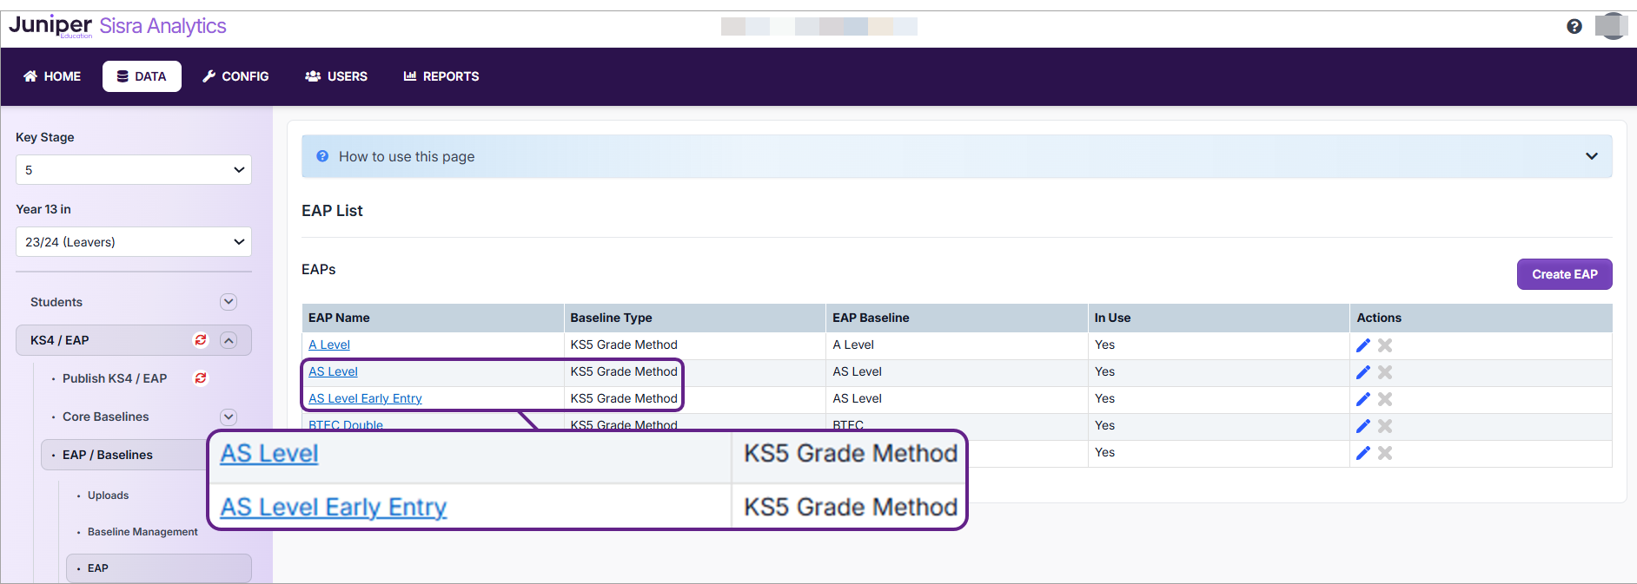Open the CONFIG menu
Image resolution: width=1637 pixels, height=584 pixels.
point(235,76)
